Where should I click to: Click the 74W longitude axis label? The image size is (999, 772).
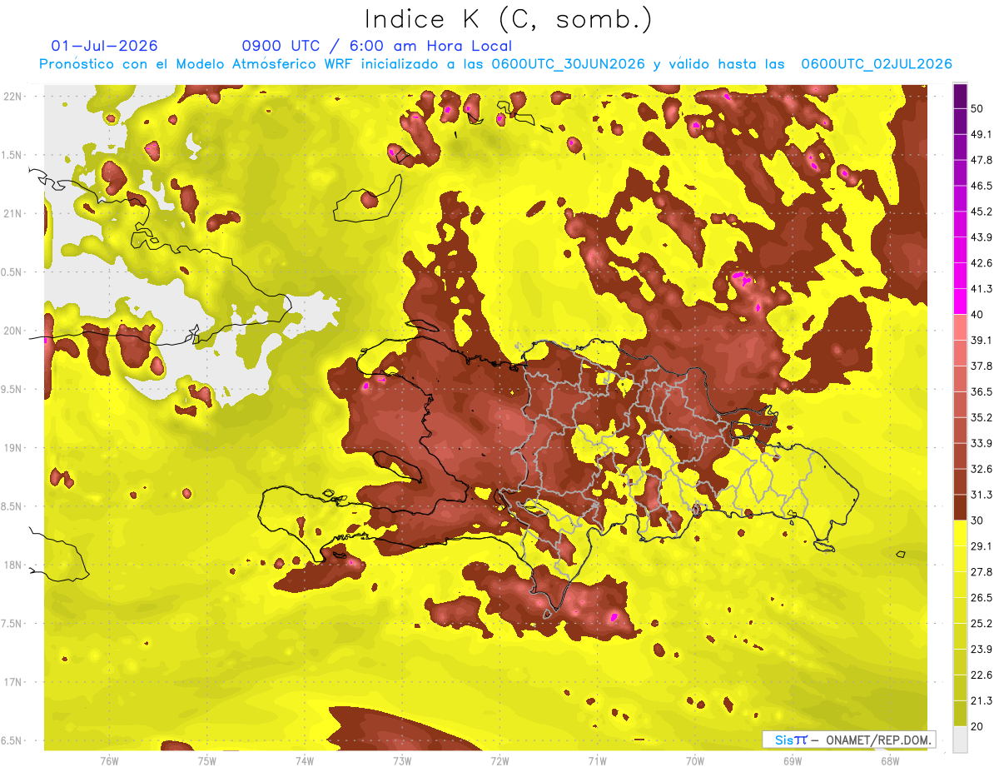point(304,761)
